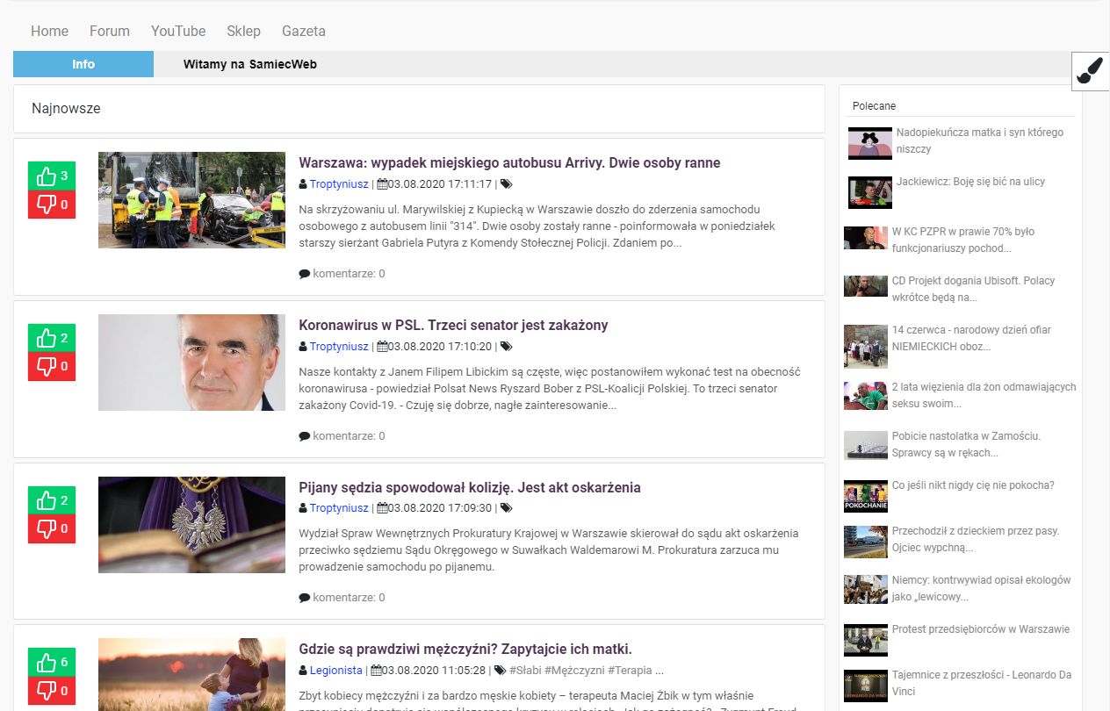Open headline Warszawa: wypadek miejskiego autobusu Arrivy
This screenshot has width=1110, height=711.
point(509,162)
